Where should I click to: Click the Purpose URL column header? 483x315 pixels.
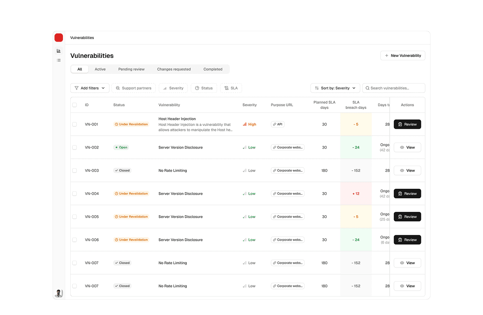(282, 105)
